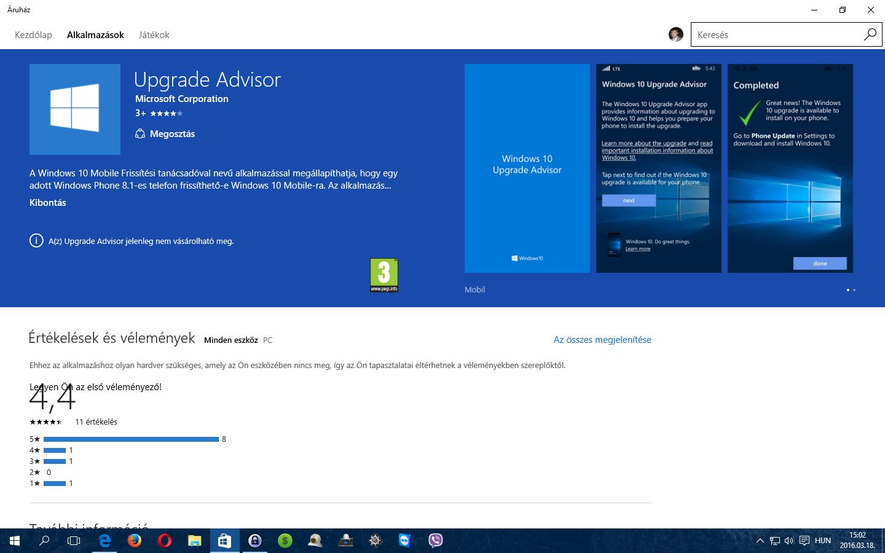Screen dimensions: 885x553
Task: Click the search magnifier icon
Action: (870, 34)
